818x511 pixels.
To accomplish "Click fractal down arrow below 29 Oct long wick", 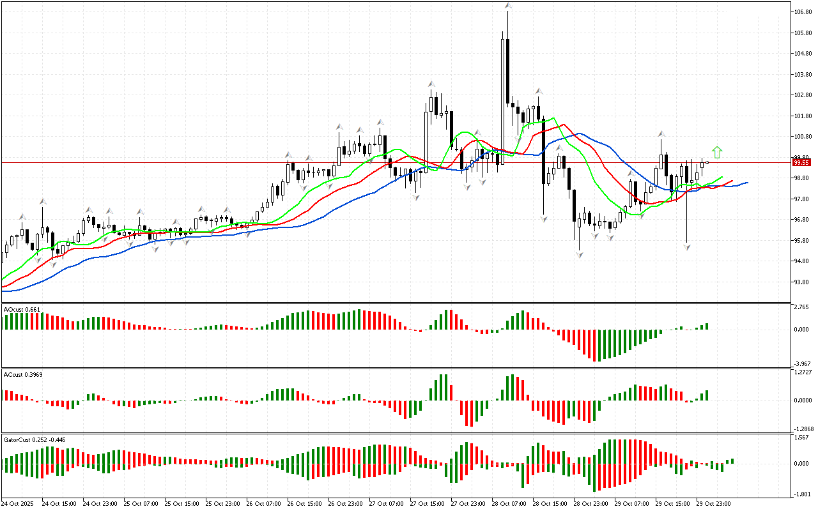I will [x=687, y=247].
